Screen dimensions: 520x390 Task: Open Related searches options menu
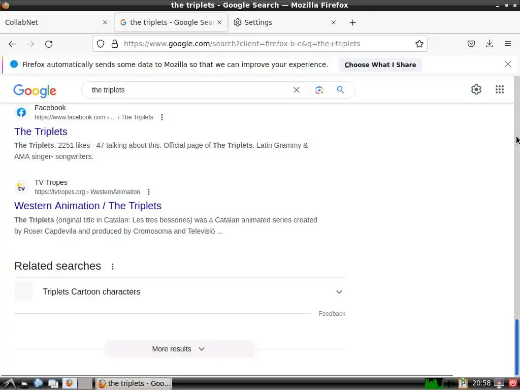pos(113,266)
